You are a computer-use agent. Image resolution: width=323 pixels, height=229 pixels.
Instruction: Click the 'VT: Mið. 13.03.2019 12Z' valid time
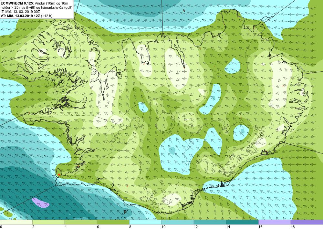click(20, 16)
